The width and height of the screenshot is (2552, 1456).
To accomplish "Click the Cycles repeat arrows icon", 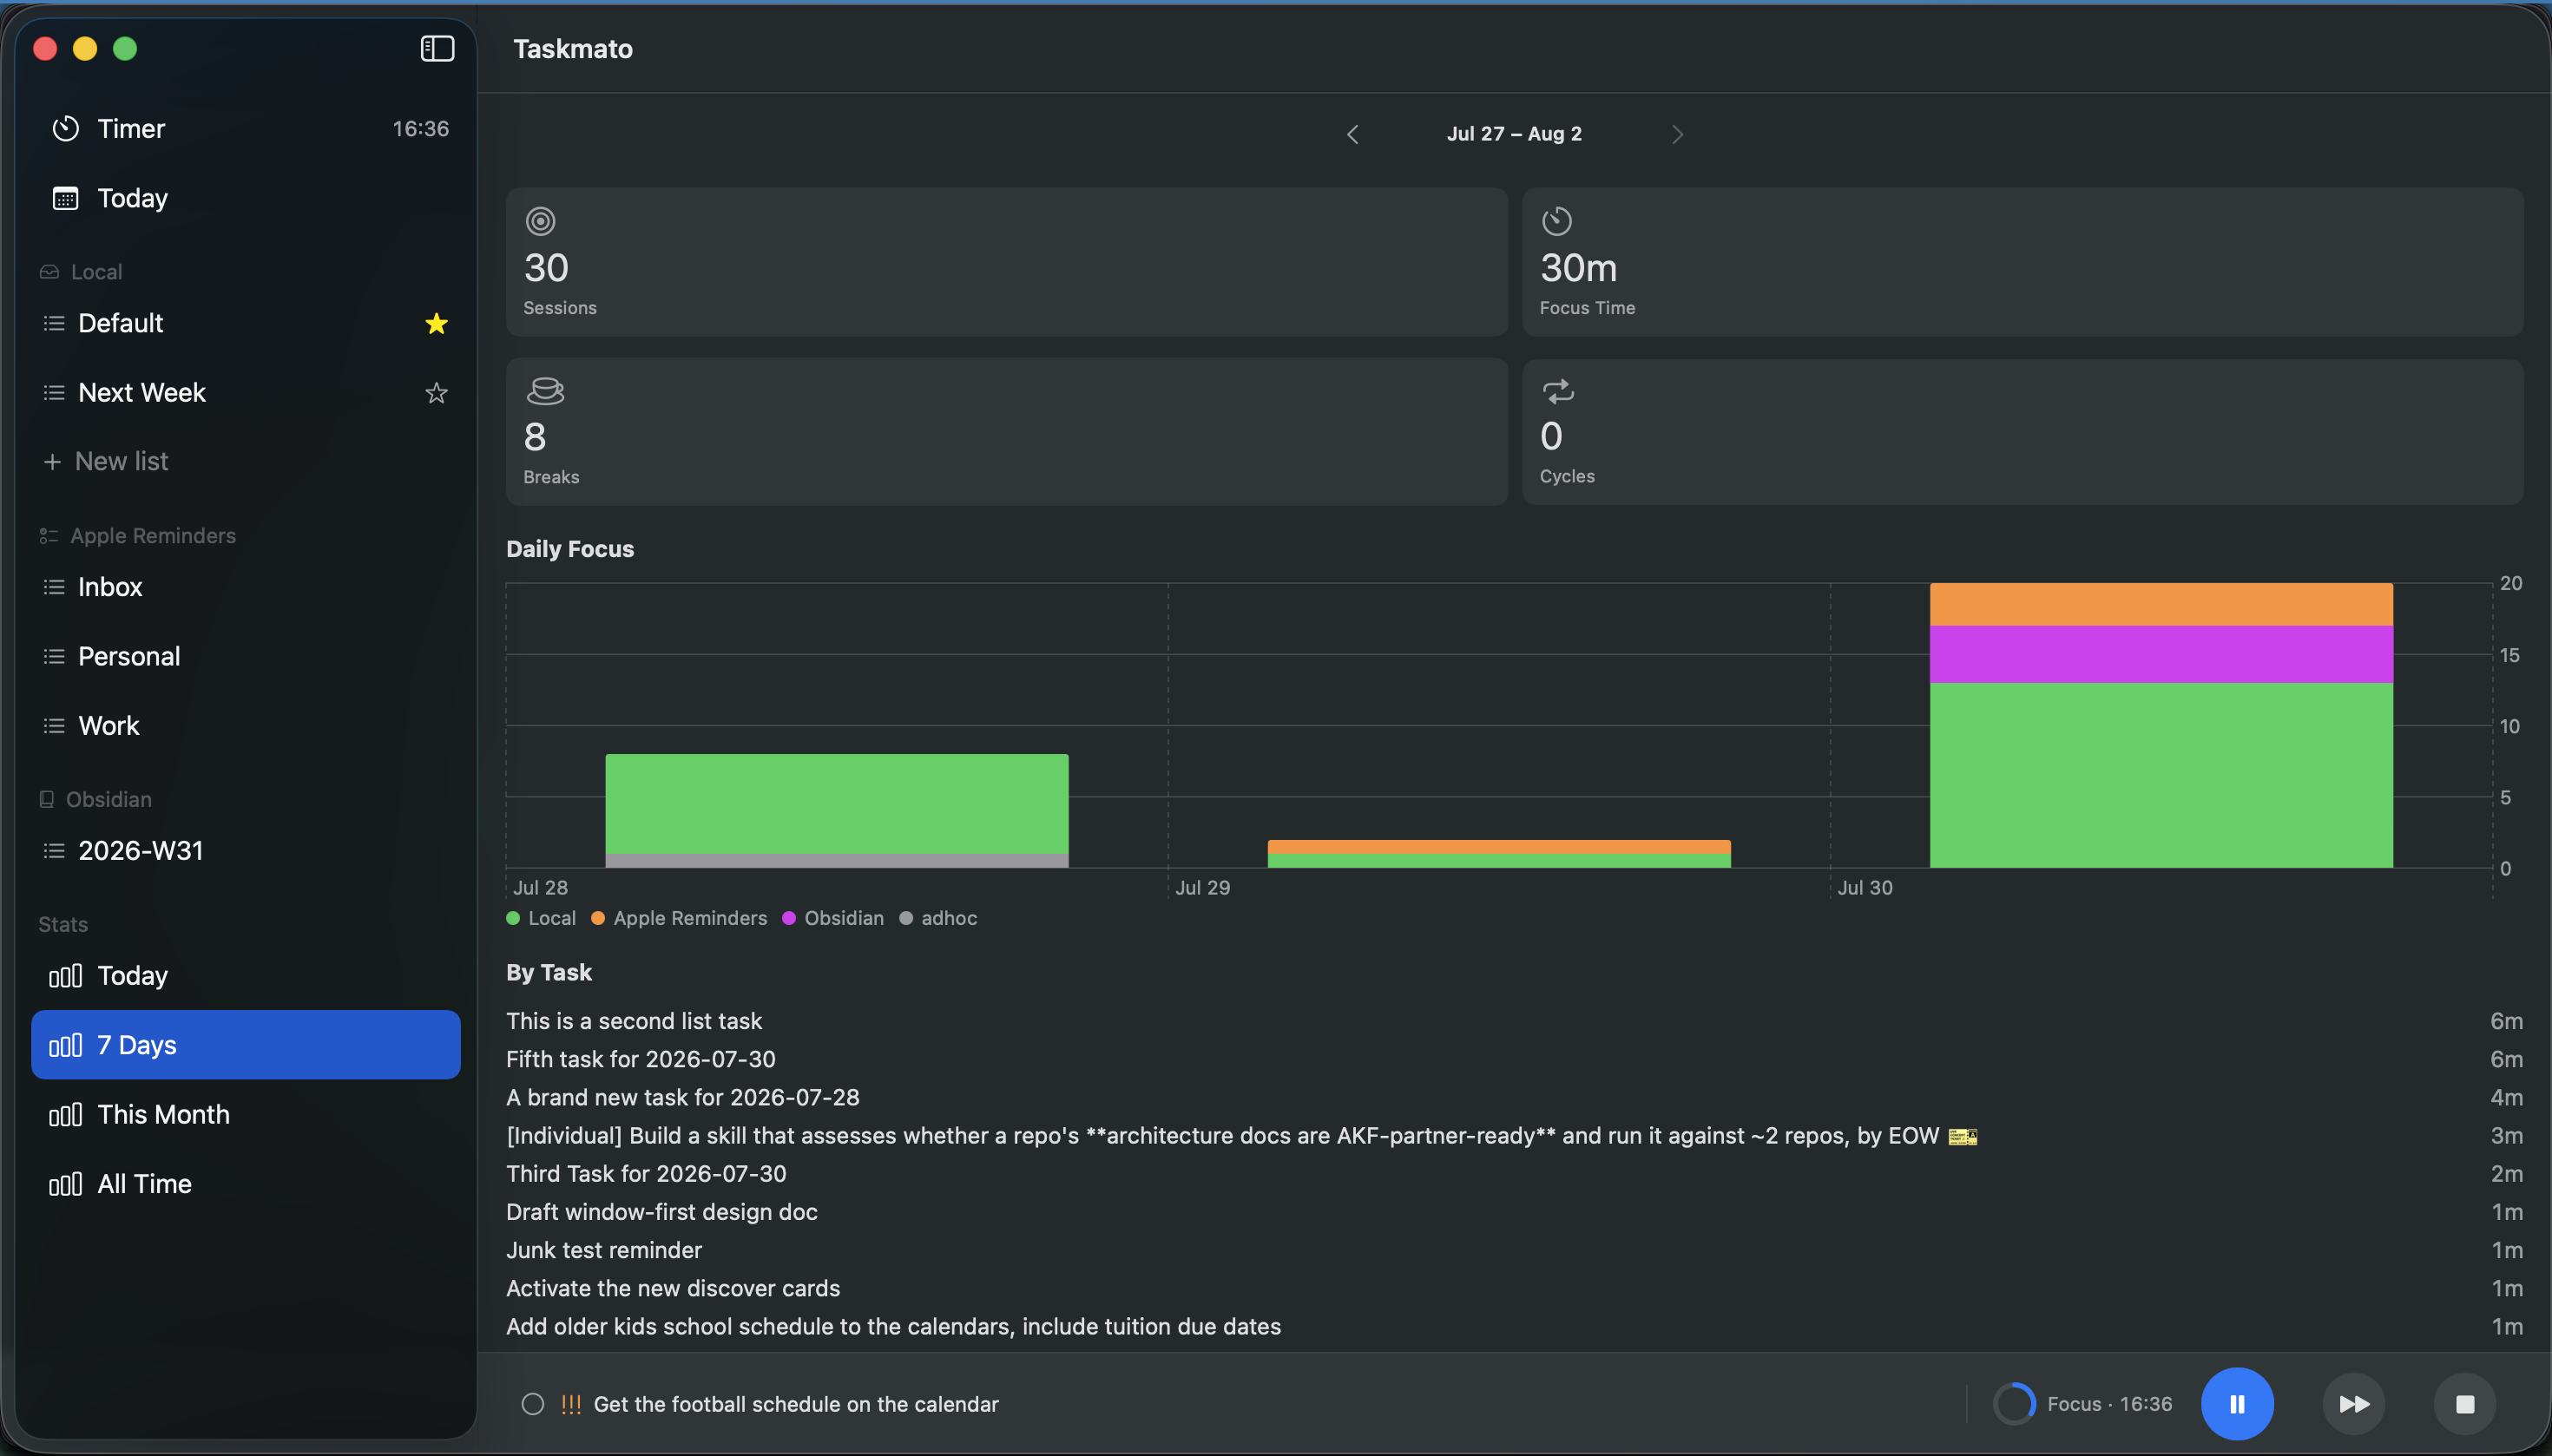I will 1557,390.
